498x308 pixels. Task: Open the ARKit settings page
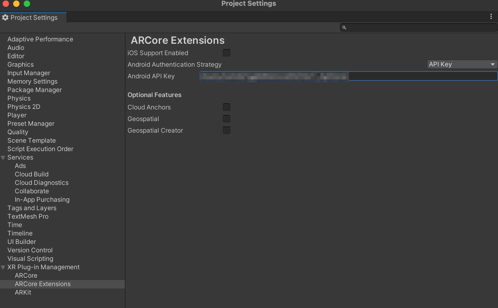coord(23,292)
